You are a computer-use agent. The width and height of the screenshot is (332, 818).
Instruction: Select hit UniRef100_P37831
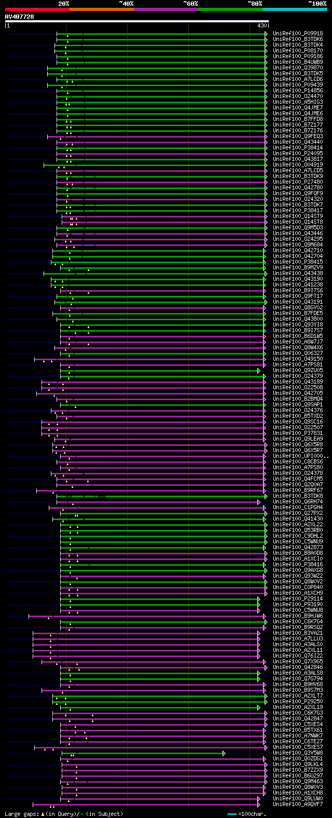(298, 433)
